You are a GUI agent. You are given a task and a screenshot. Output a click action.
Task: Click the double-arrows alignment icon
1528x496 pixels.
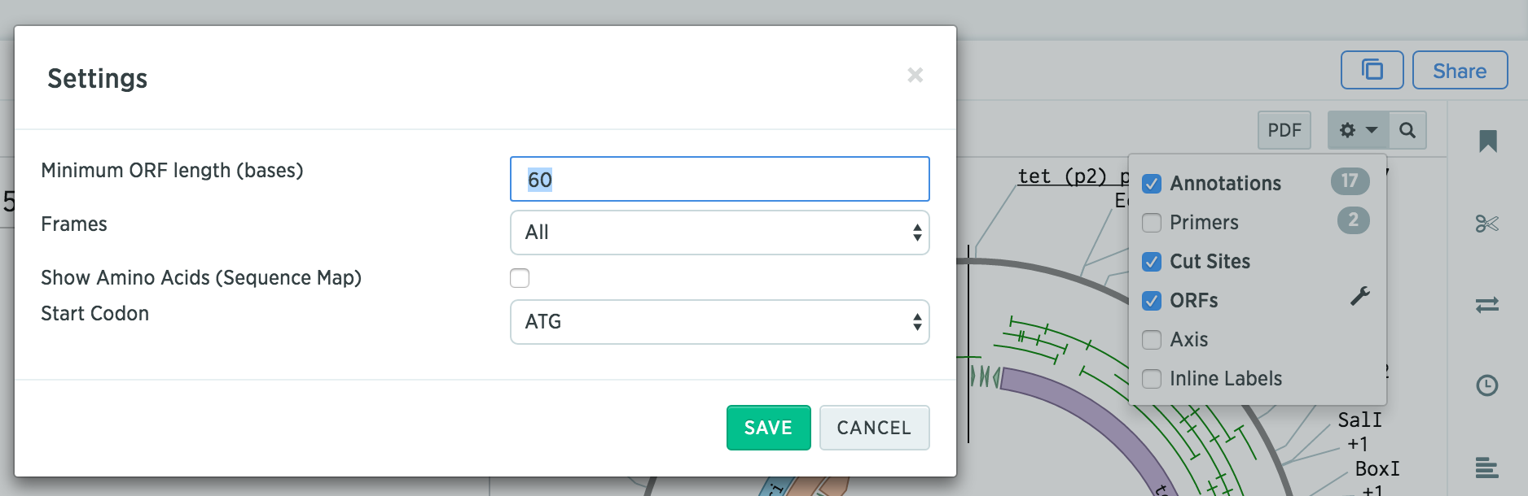pyautogui.click(x=1487, y=305)
